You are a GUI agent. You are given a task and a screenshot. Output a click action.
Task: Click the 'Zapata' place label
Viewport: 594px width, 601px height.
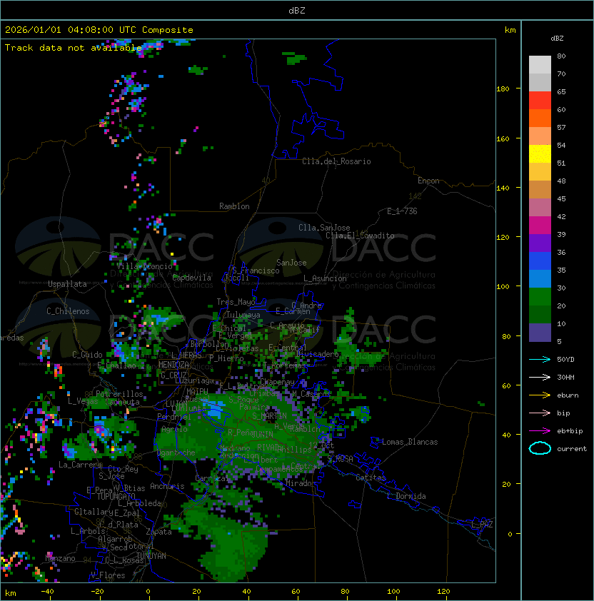pyautogui.click(x=158, y=532)
